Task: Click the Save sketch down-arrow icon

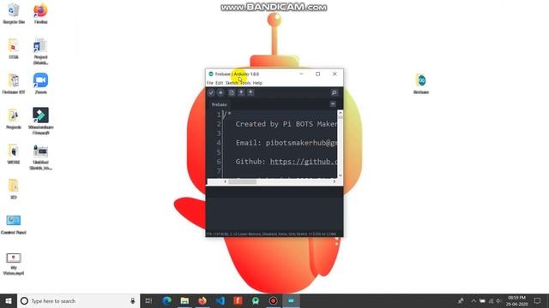Action: click(250, 92)
